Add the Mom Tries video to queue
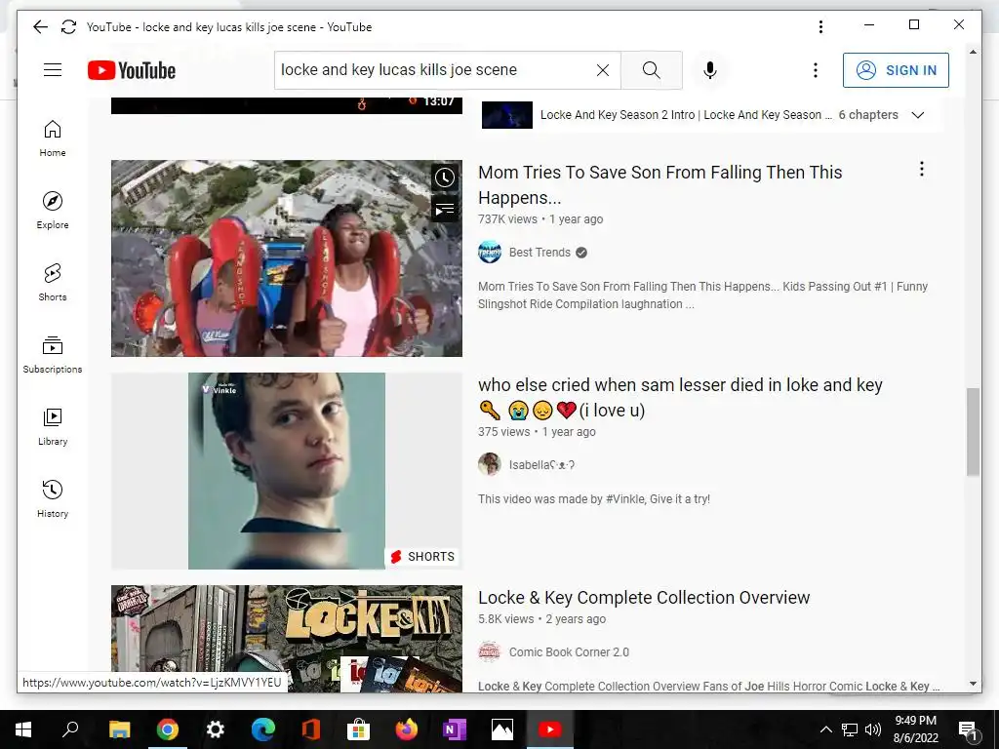This screenshot has height=749, width=999. click(x=445, y=209)
